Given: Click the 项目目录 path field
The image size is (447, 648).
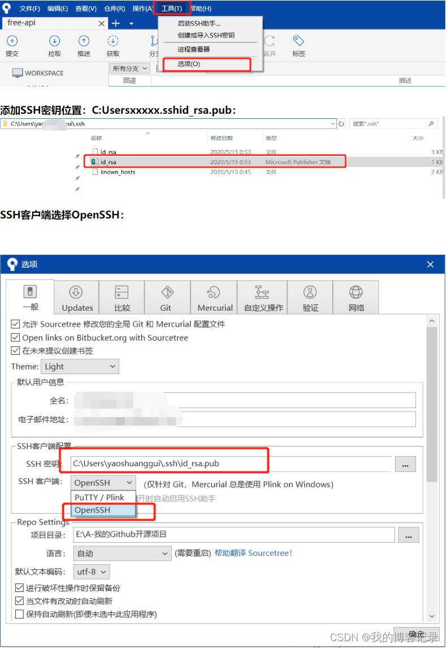Looking at the screenshot, I should [233, 534].
